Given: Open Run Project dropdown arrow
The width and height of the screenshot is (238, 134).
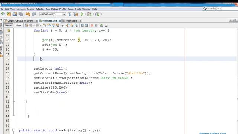Looking at the screenshot, I should pyautogui.click(x=86, y=14).
